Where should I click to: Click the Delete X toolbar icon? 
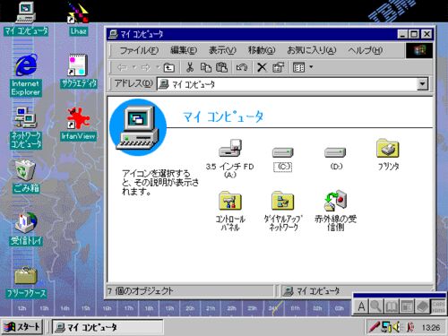pos(262,67)
